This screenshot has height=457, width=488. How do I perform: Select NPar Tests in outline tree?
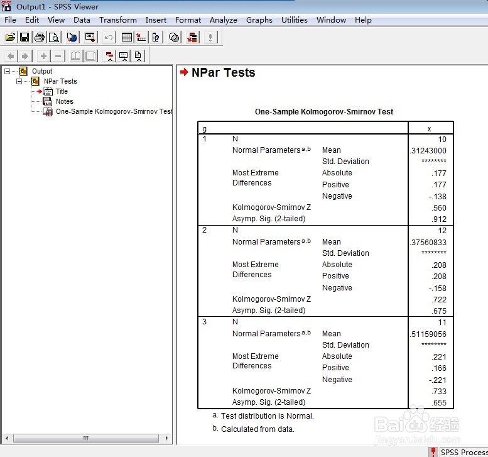tap(60, 81)
